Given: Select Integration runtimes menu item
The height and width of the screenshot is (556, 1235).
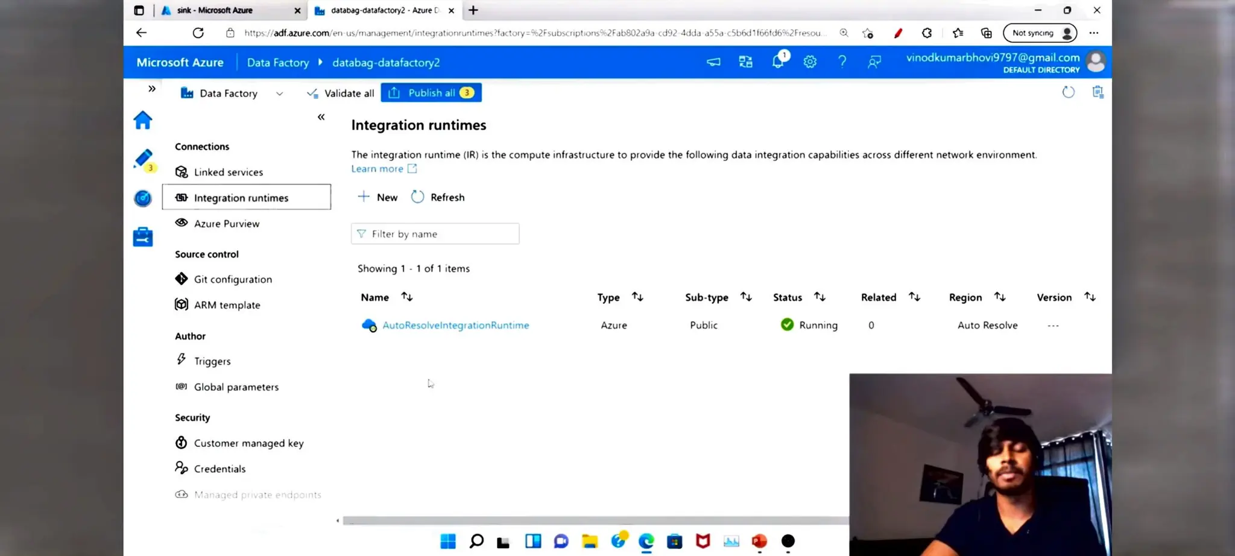Looking at the screenshot, I should 247,197.
